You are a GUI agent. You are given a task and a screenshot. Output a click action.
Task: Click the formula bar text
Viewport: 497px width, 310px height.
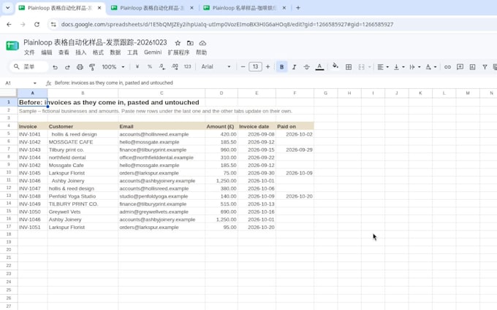click(113, 83)
